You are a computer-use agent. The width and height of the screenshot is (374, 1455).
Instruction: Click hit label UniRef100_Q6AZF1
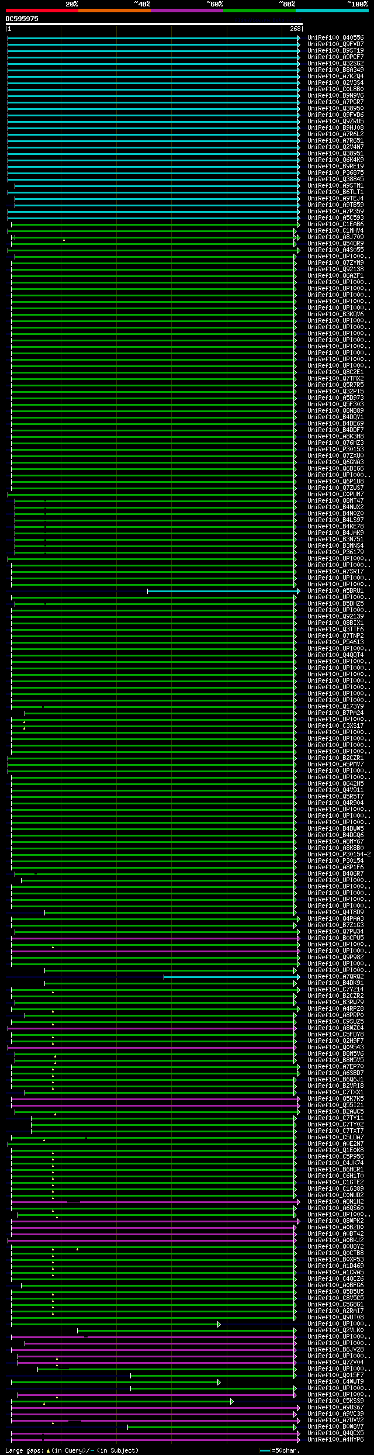coord(335,276)
